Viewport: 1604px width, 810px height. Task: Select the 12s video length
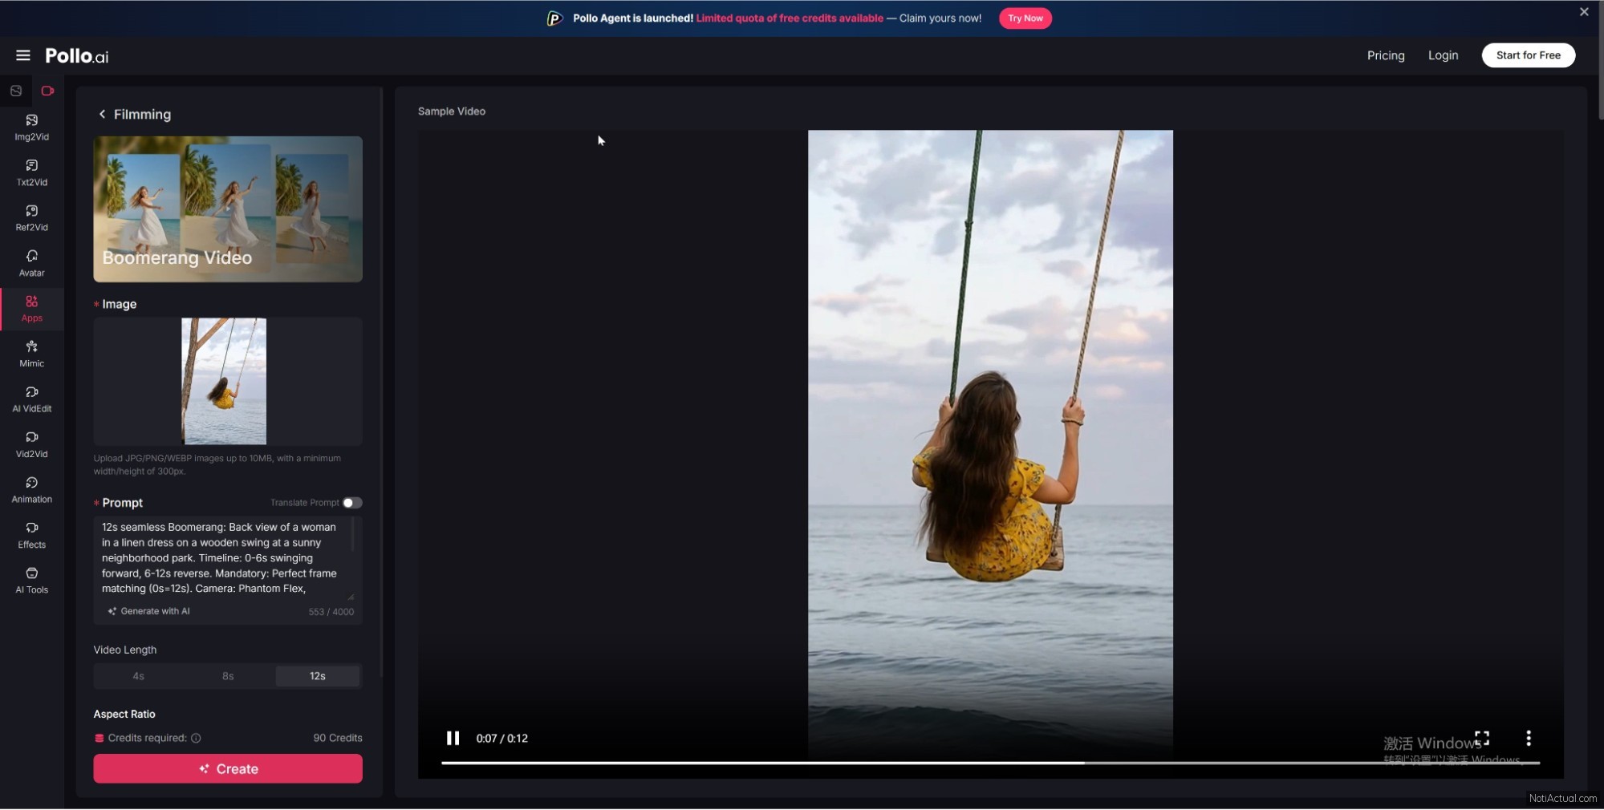coord(318,676)
